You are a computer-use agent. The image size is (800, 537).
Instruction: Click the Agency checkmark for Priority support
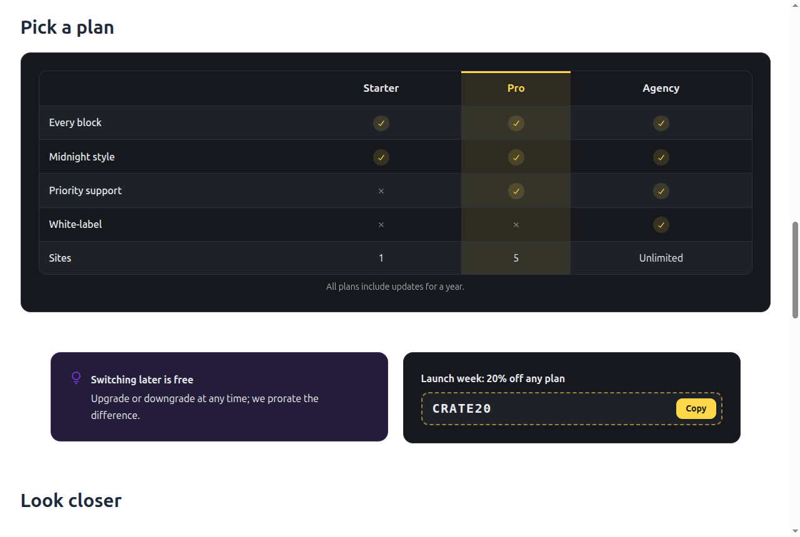pos(661,190)
